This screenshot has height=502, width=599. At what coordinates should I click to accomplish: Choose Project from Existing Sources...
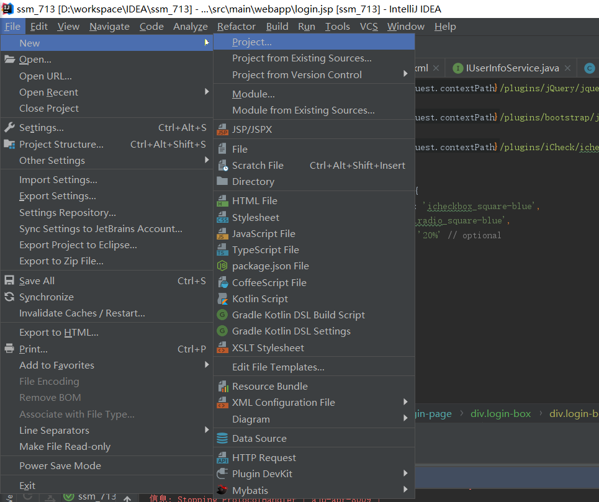click(x=314, y=58)
